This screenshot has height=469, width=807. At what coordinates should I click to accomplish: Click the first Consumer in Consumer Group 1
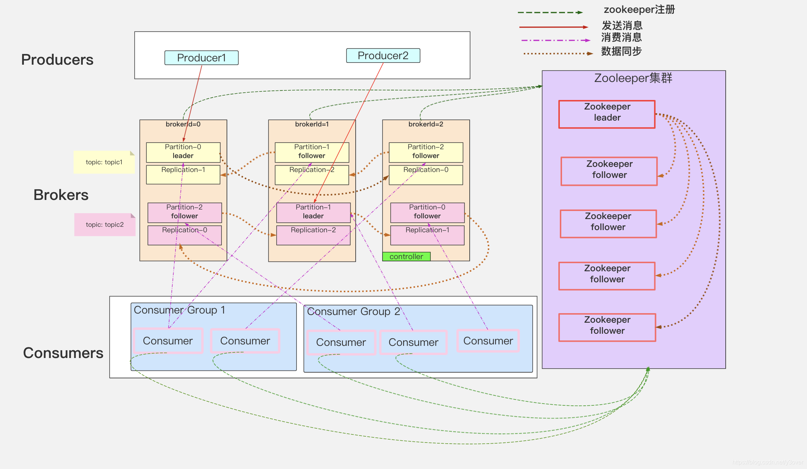click(x=168, y=341)
